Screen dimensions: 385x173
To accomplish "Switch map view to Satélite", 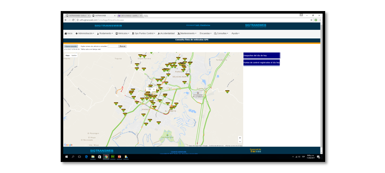I will [x=74, y=56].
